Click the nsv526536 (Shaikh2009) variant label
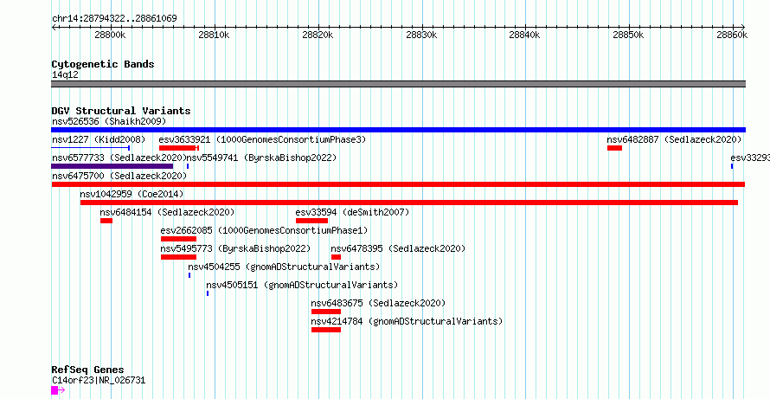Viewport: 770px width, 399px height. point(109,121)
